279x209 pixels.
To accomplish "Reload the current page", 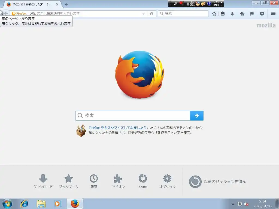I will 151,14.
